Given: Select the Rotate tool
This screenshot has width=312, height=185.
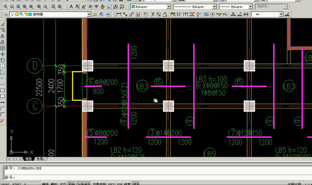Looking at the screenshot, I should [2, 60].
